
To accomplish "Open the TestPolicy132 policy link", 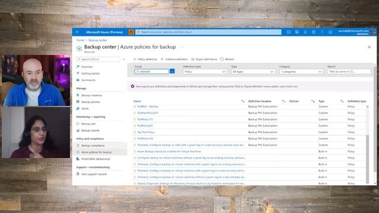I will point(145,138).
